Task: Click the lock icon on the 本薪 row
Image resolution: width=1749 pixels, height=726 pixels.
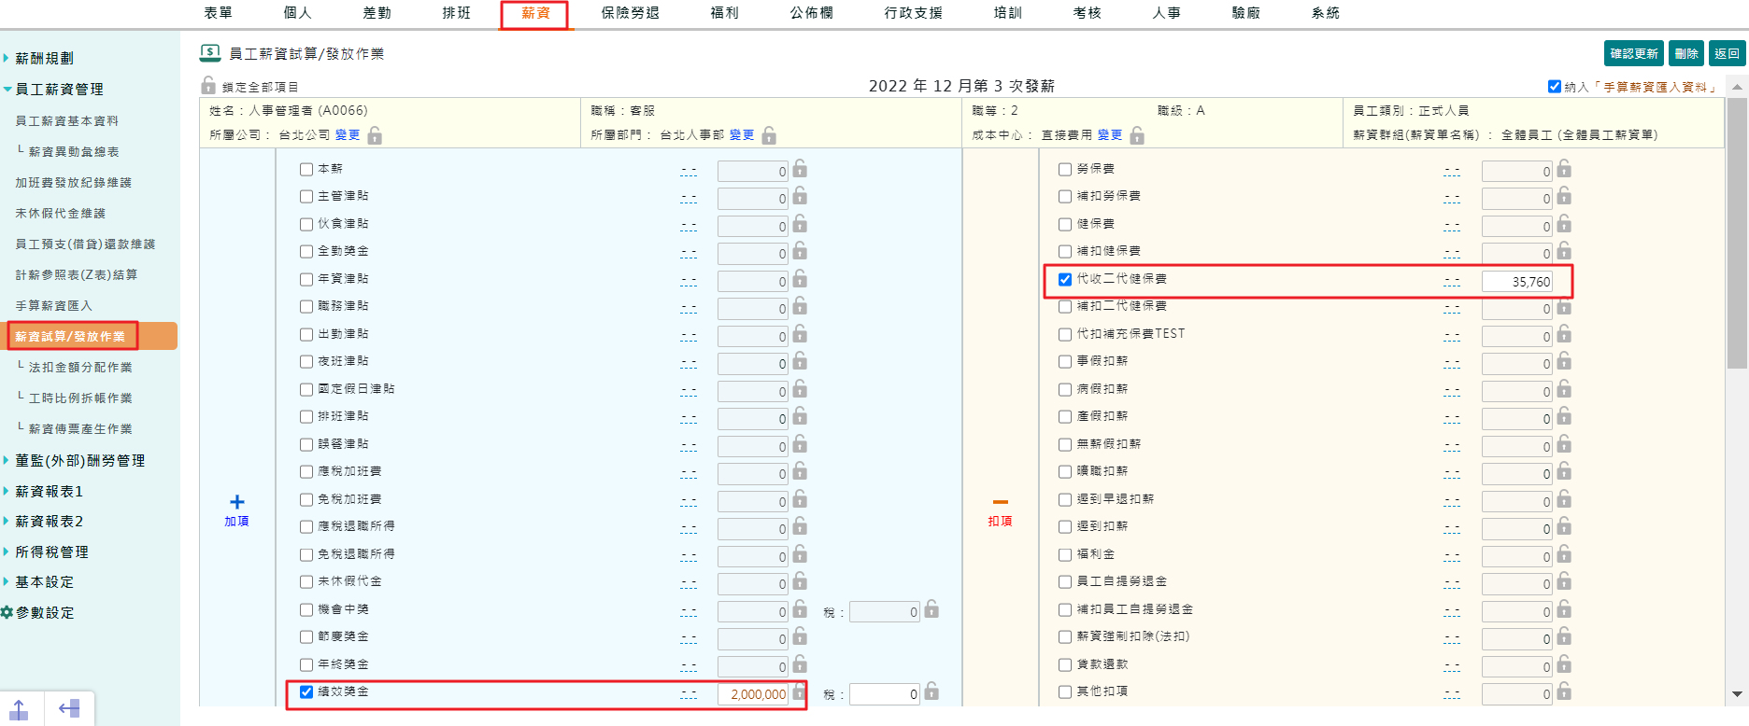Action: click(x=800, y=169)
